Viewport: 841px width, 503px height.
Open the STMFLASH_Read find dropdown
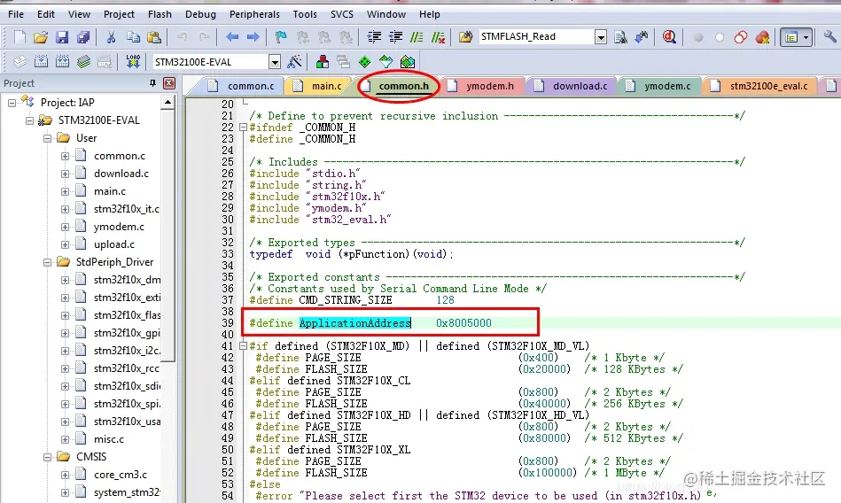tap(600, 37)
